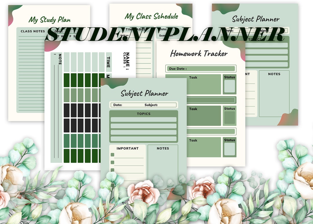Click the Class Notes header icon area
Viewport: 313px width, 224px height.
click(x=32, y=31)
